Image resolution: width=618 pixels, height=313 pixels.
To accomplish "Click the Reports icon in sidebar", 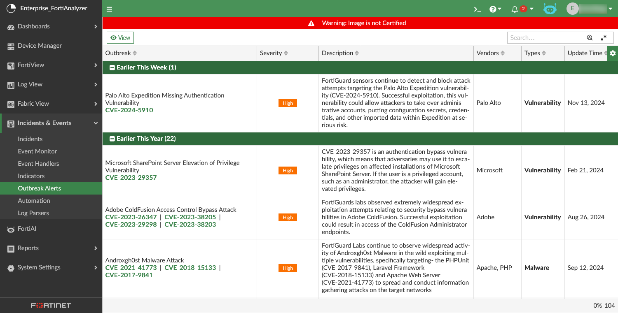I will (11, 248).
